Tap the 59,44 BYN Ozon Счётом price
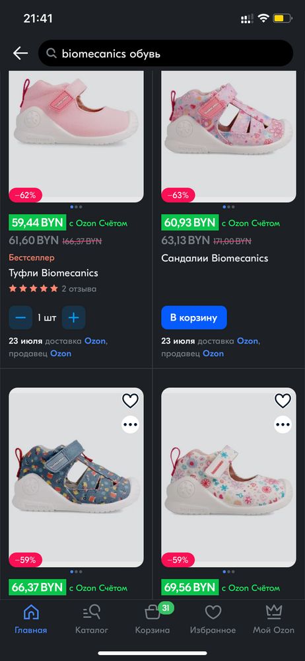 coord(68,223)
